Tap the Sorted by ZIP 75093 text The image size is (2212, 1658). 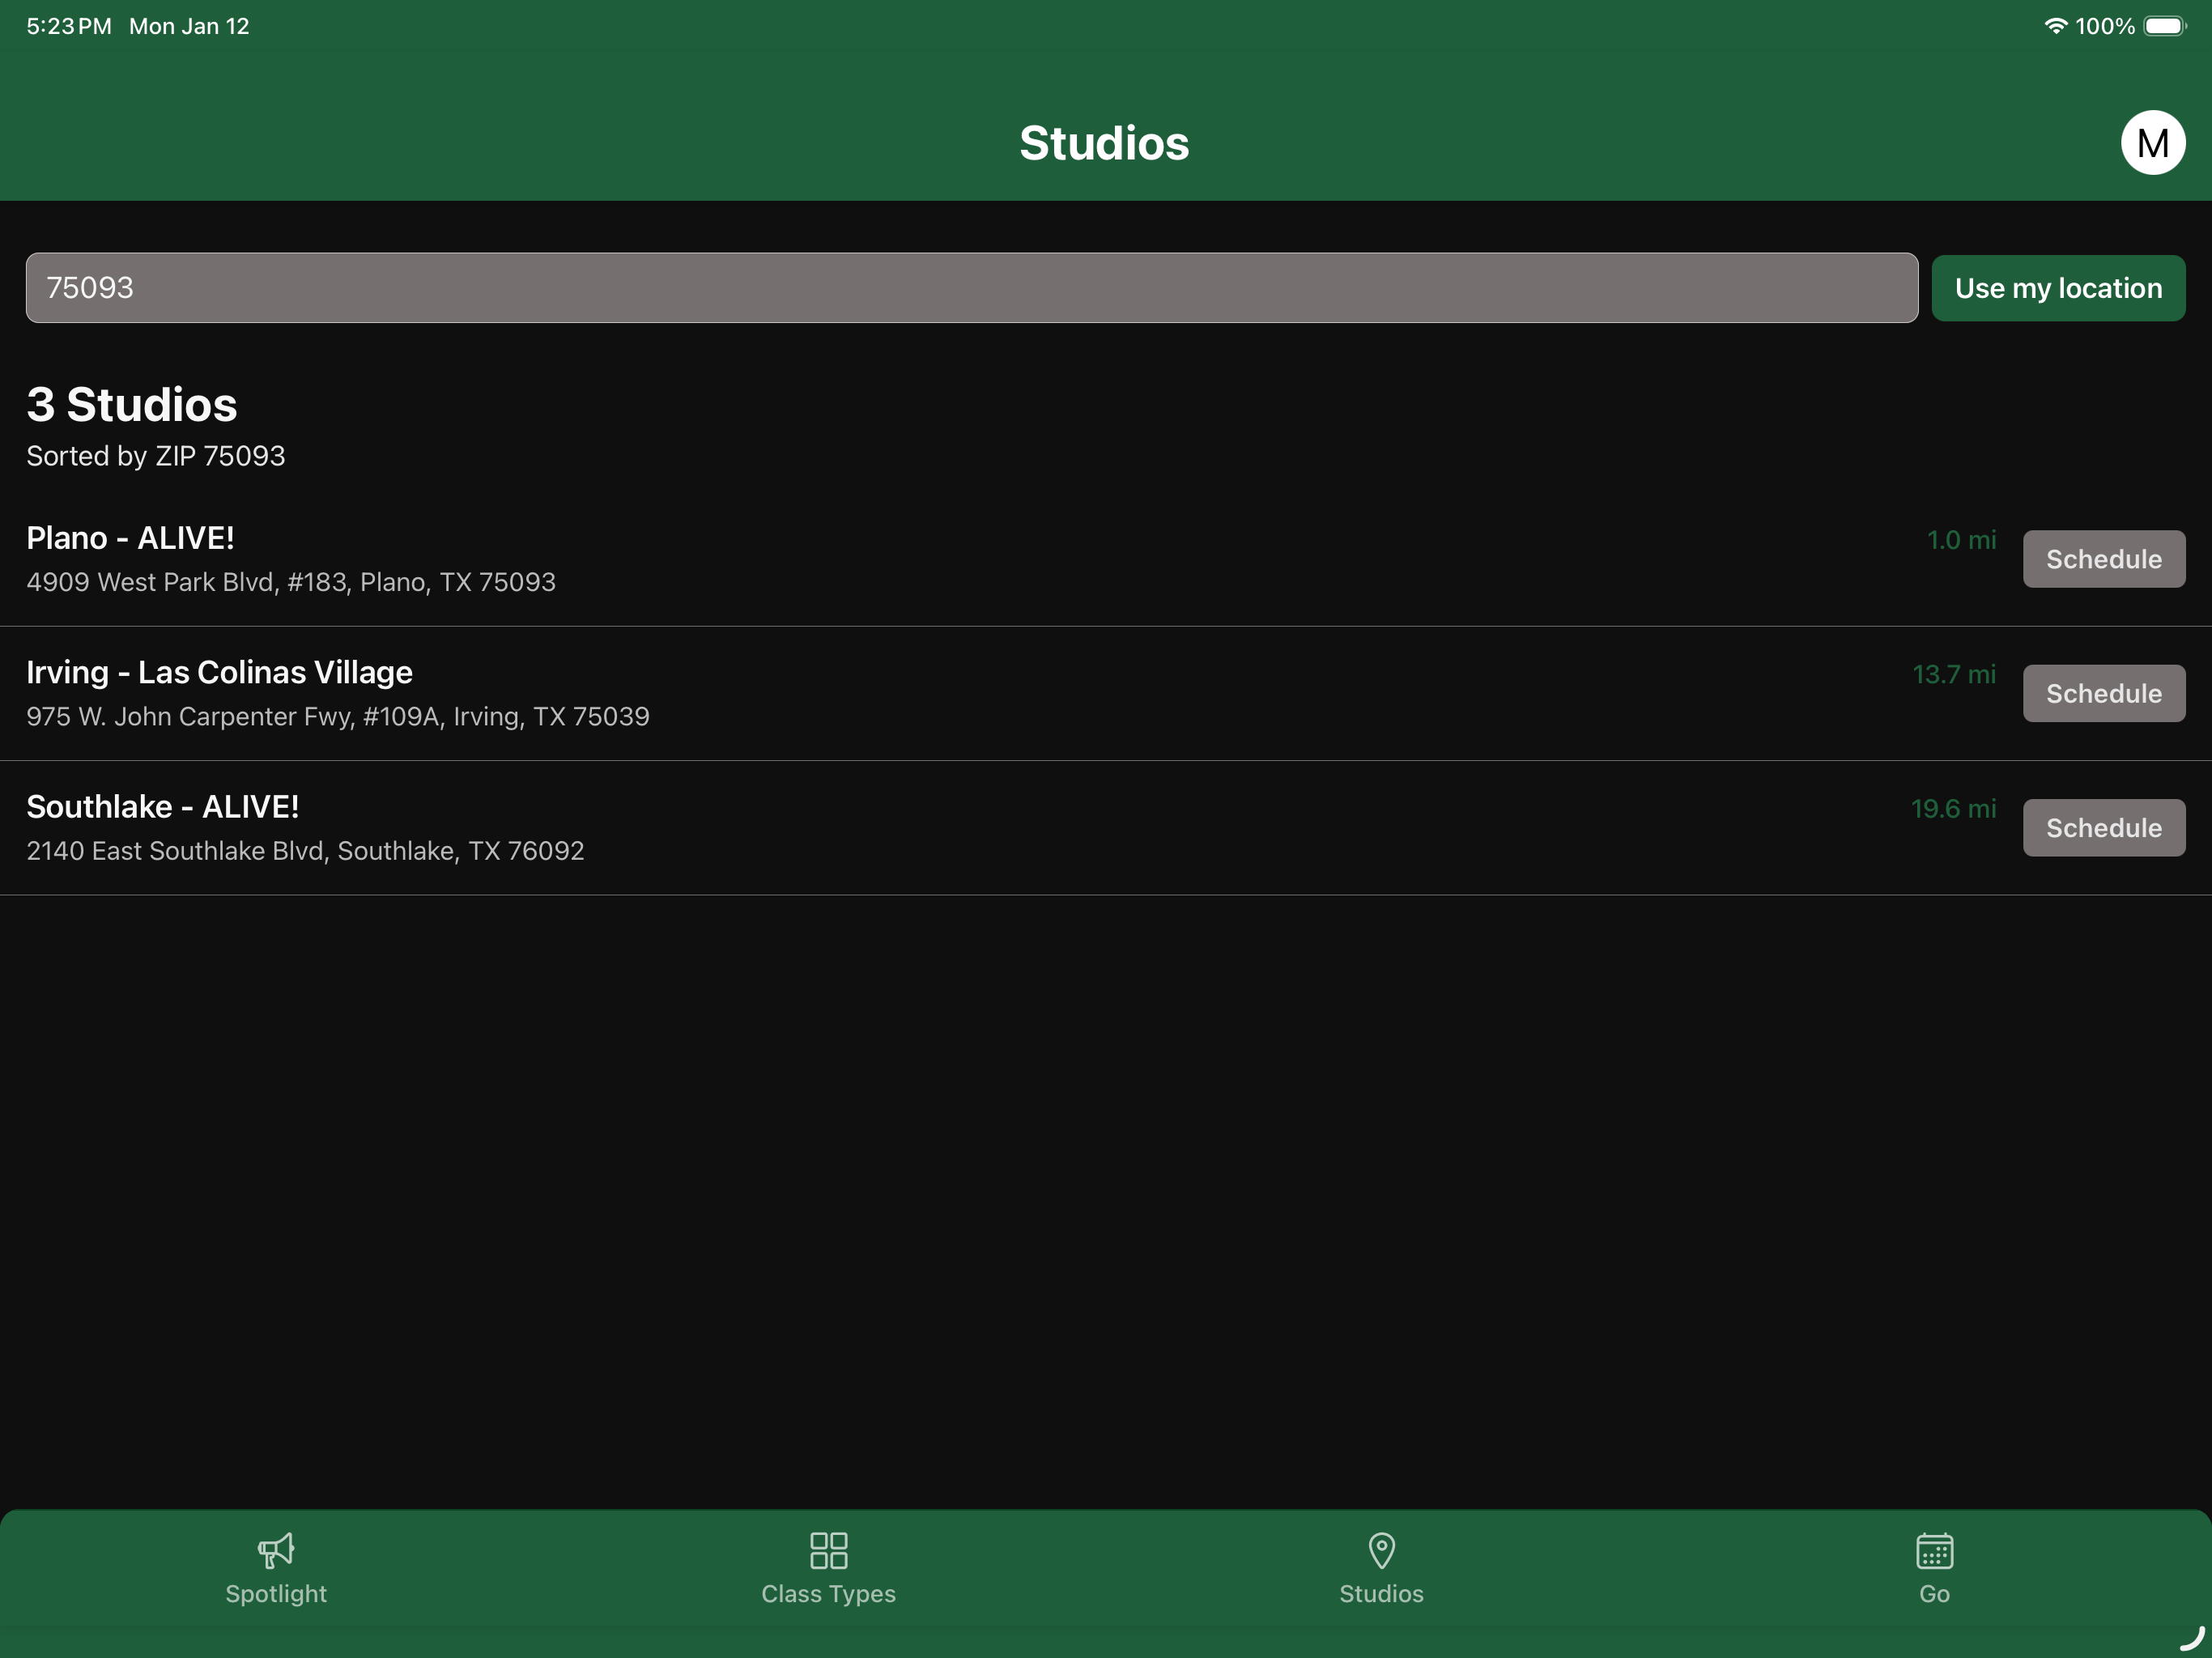click(155, 456)
